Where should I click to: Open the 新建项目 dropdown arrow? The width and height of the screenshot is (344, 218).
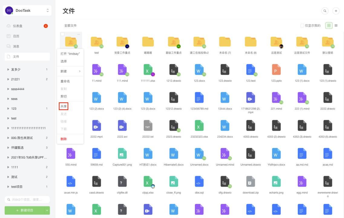tap(48, 210)
